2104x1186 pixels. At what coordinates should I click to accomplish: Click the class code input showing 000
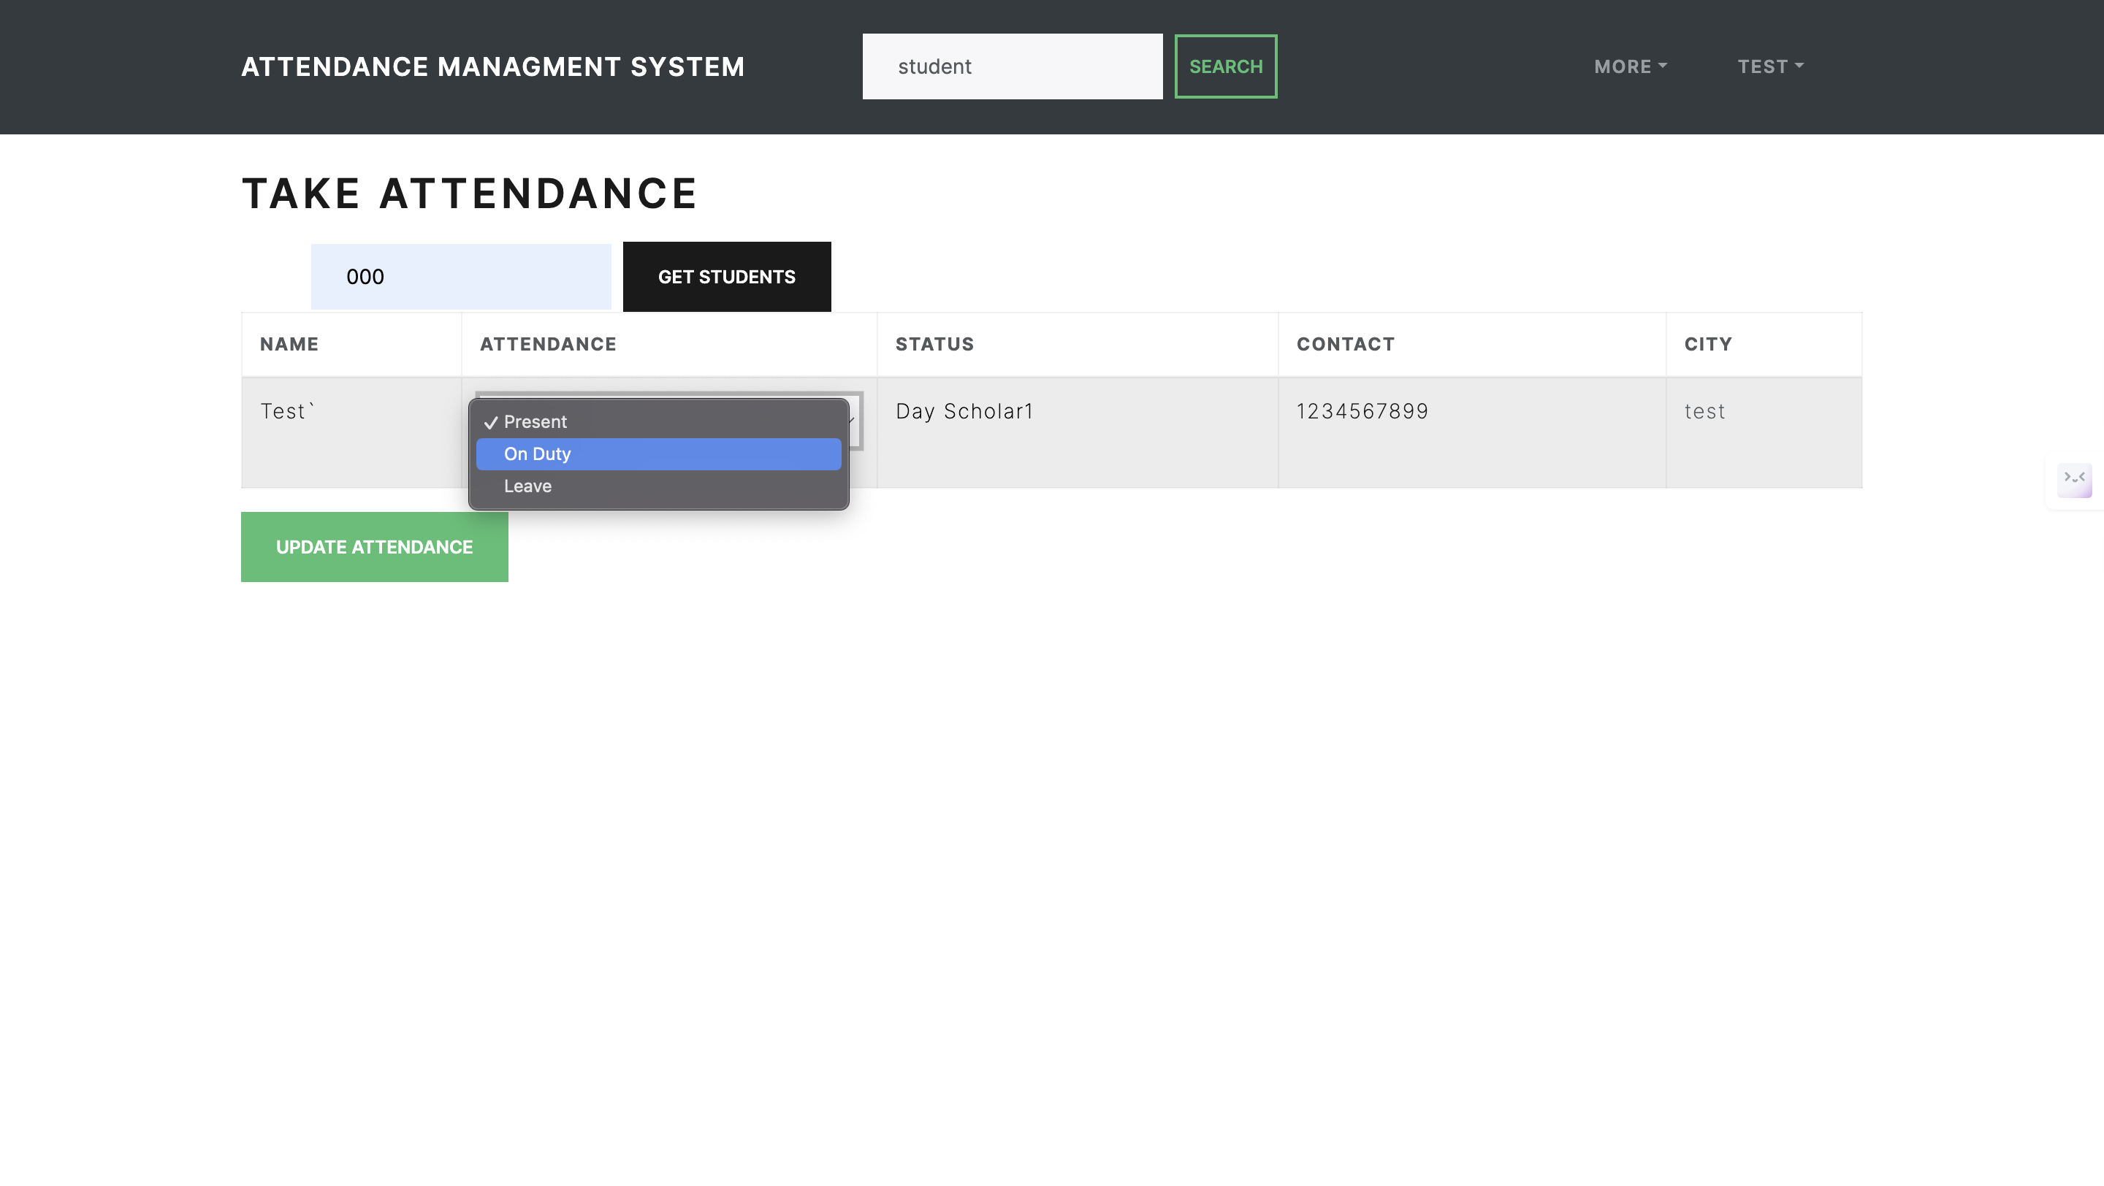(x=461, y=276)
